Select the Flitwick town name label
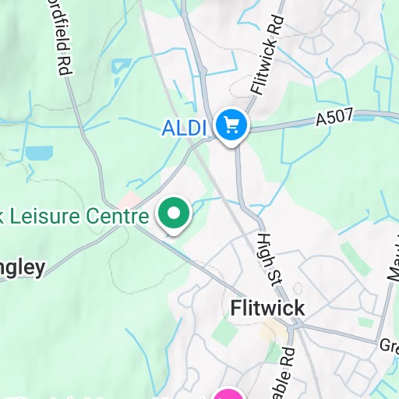The width and height of the screenshot is (399, 399). (267, 308)
